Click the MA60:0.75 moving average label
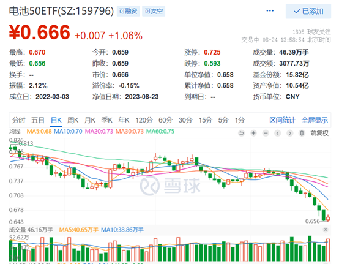The image size is (339, 264). (x=160, y=131)
